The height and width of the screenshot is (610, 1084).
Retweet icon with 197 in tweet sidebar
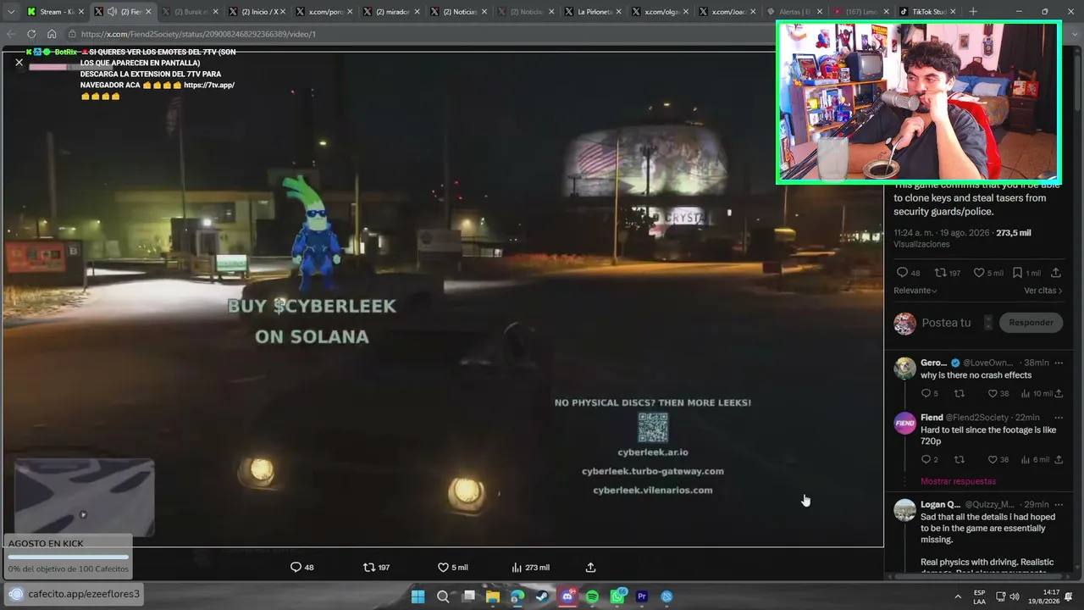(x=940, y=273)
